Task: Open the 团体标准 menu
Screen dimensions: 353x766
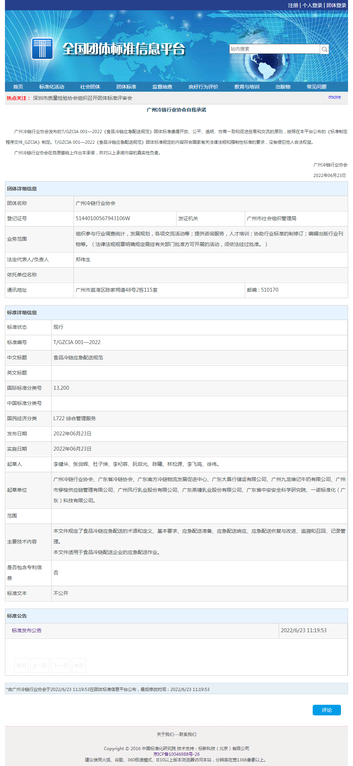Action: pyautogui.click(x=126, y=87)
